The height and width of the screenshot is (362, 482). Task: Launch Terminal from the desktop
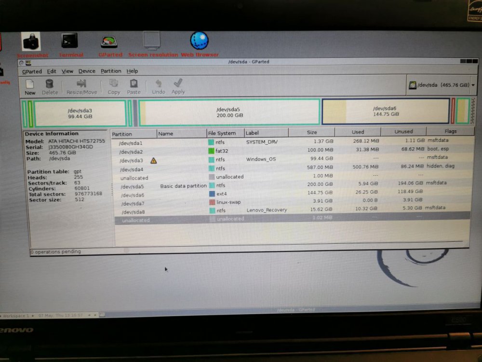69,41
